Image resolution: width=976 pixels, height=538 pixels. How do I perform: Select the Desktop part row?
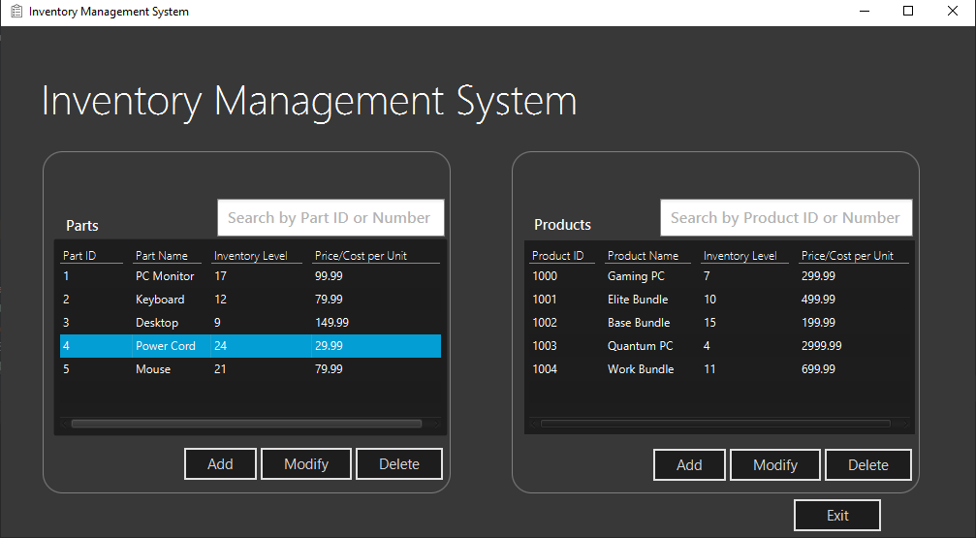point(250,323)
